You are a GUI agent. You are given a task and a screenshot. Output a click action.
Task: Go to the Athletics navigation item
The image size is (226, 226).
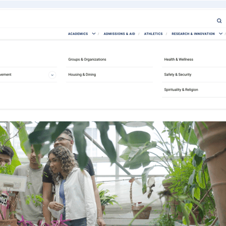click(153, 34)
